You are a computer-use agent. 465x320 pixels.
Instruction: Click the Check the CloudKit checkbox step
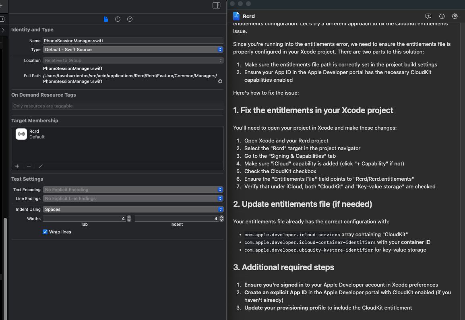click(280, 171)
